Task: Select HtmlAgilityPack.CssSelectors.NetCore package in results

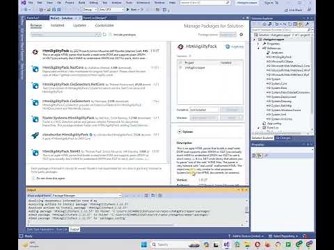Action: click(x=97, y=87)
